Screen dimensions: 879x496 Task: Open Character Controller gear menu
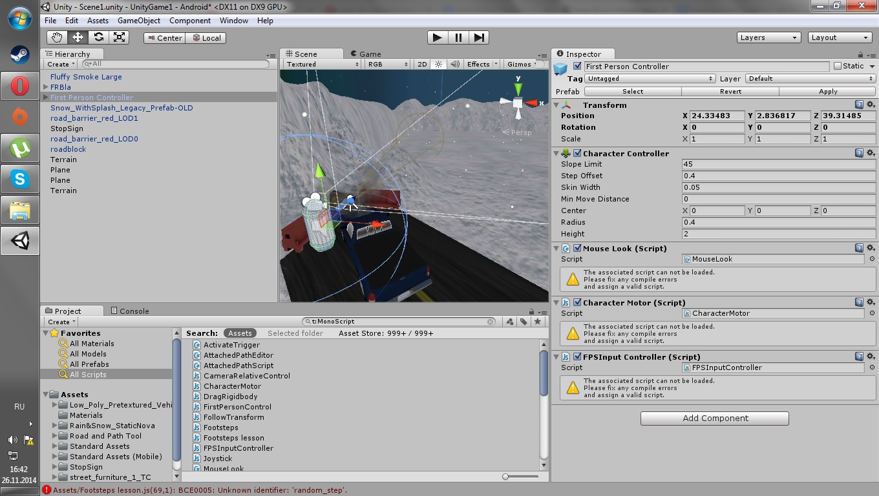(871, 153)
